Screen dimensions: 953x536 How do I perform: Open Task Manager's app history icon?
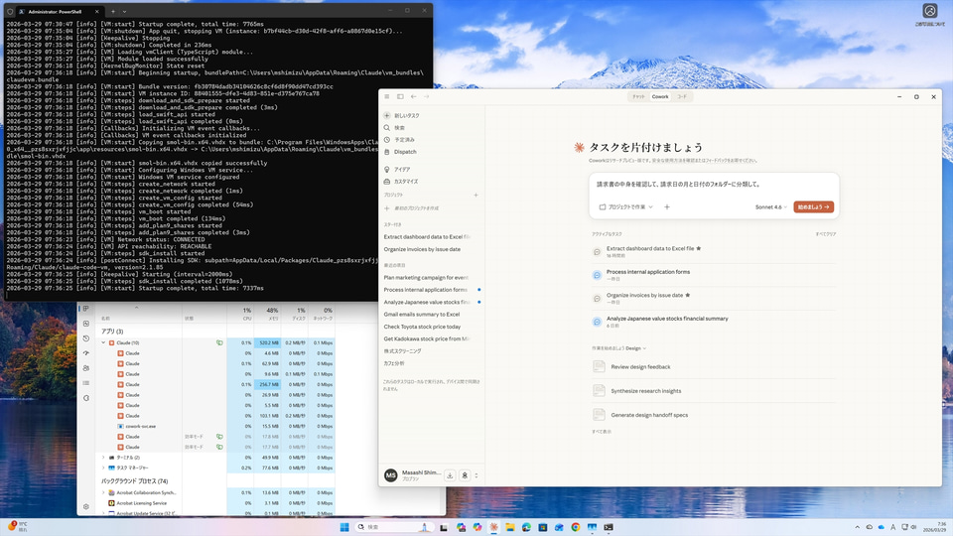(86, 338)
